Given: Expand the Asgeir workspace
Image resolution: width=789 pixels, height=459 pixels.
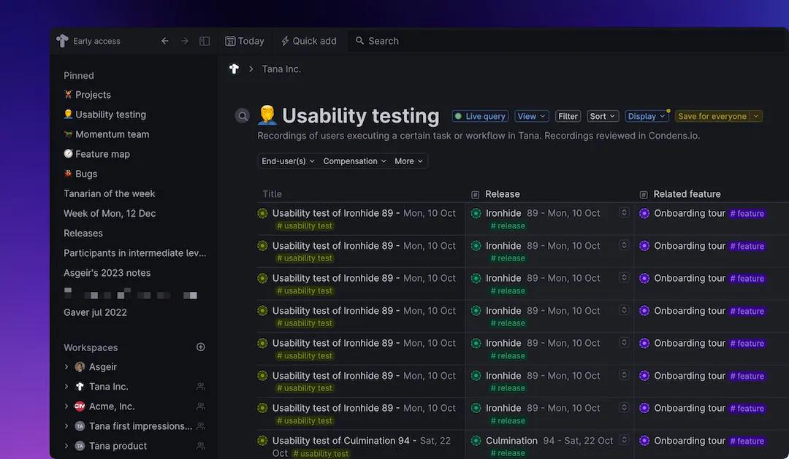Looking at the screenshot, I should (x=66, y=367).
